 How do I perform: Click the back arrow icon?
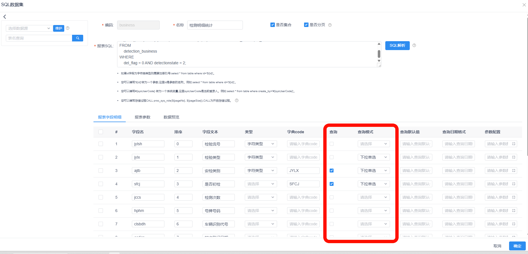(x=5, y=17)
